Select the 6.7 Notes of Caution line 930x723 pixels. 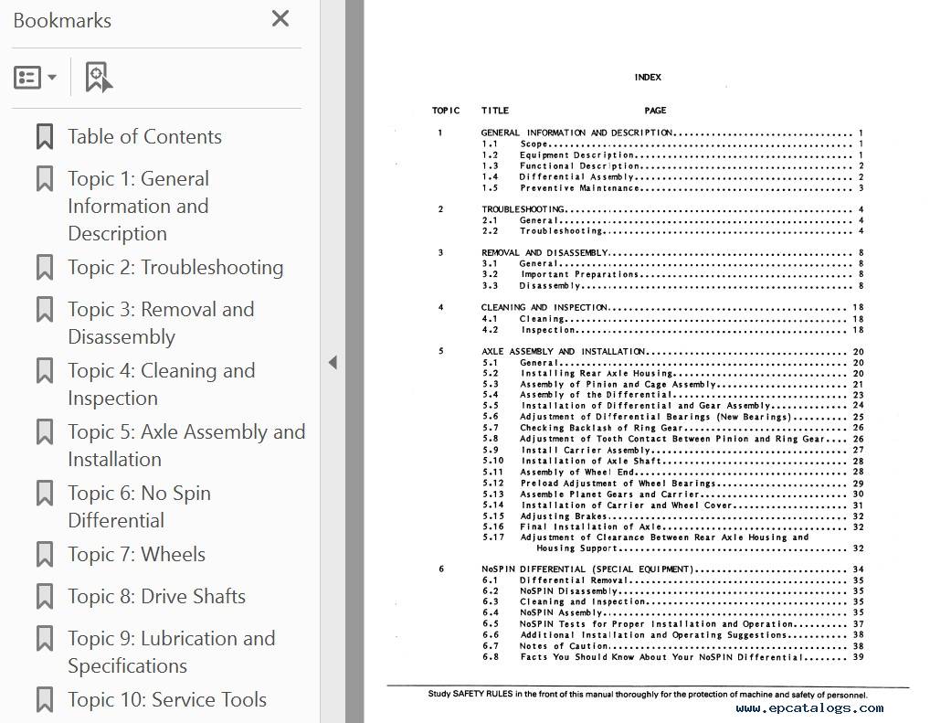click(672, 646)
